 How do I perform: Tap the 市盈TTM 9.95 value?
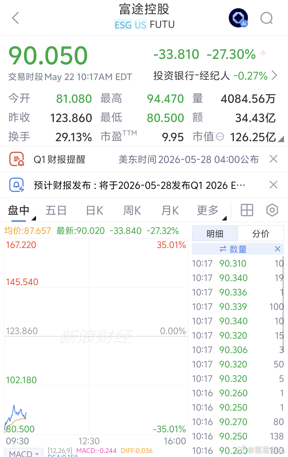pyautogui.click(x=173, y=137)
